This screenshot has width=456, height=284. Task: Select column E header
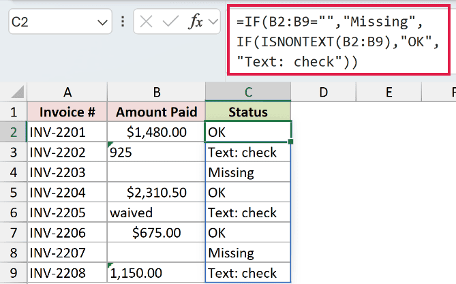tap(389, 92)
